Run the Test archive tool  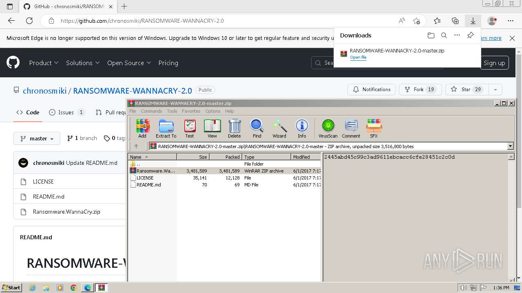click(x=190, y=129)
